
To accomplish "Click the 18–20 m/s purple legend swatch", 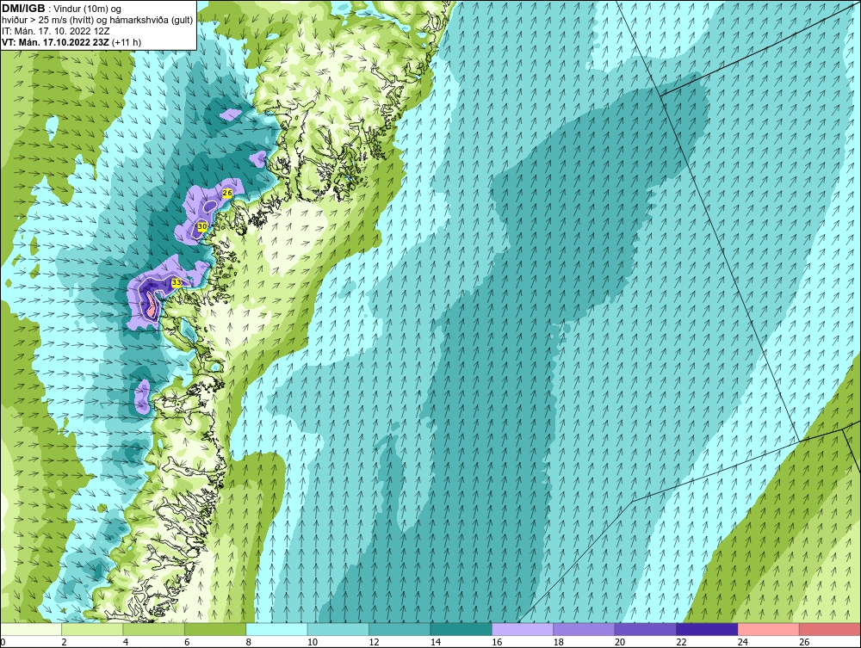I will (585, 629).
